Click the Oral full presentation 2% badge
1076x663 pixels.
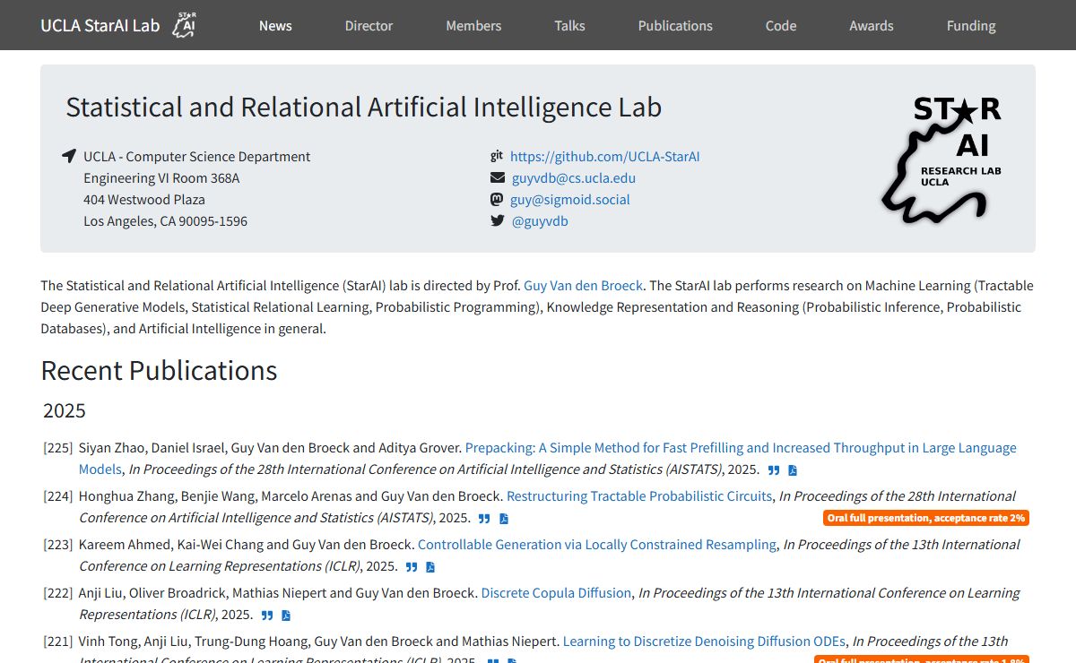(926, 518)
